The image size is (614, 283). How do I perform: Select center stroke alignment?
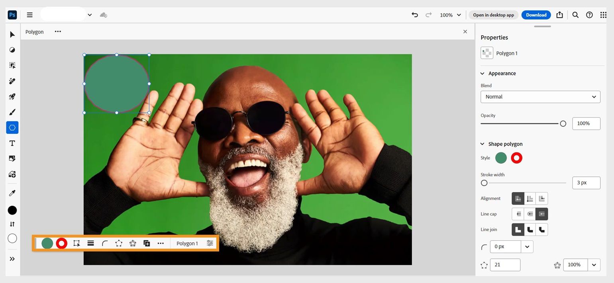click(530, 198)
